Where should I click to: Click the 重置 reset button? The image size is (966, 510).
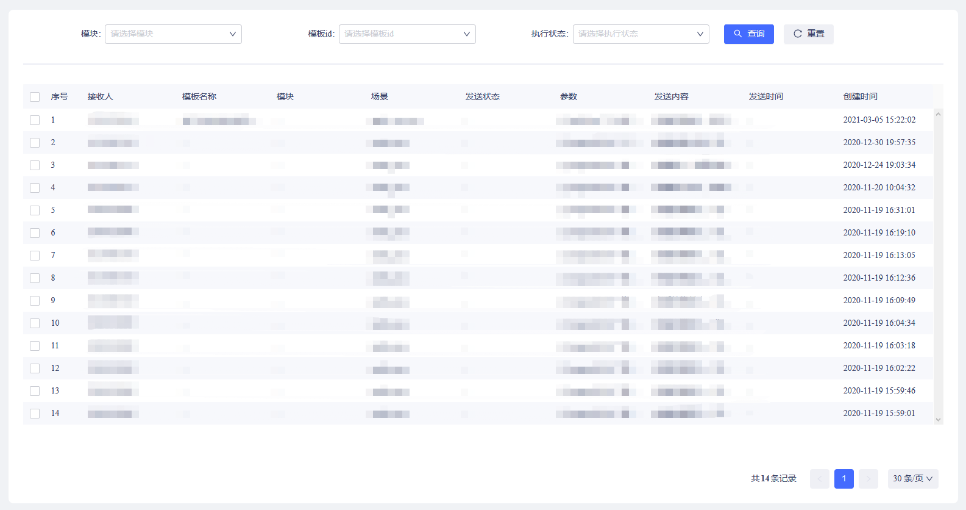coord(808,34)
